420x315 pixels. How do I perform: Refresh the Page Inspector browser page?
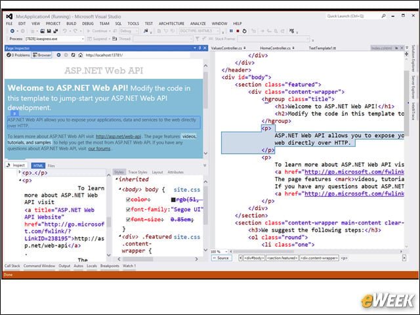tap(73, 55)
